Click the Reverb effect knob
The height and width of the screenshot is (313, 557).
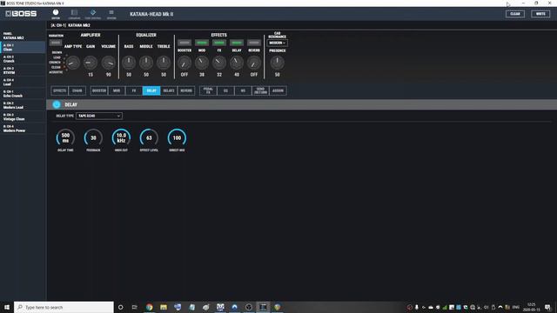tap(254, 63)
